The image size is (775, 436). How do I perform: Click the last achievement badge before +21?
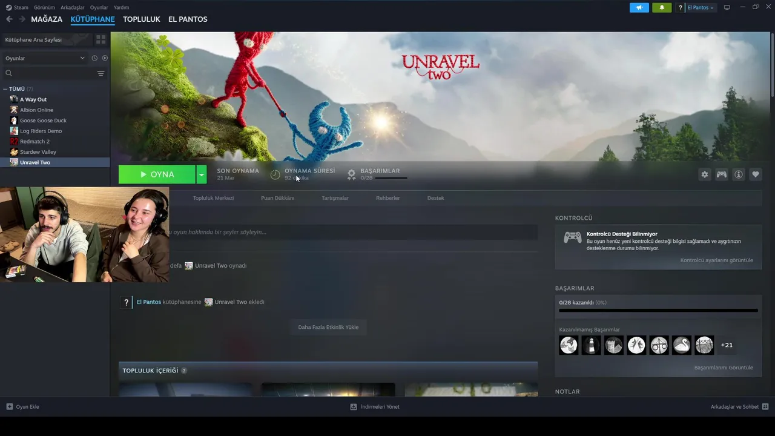pyautogui.click(x=704, y=345)
